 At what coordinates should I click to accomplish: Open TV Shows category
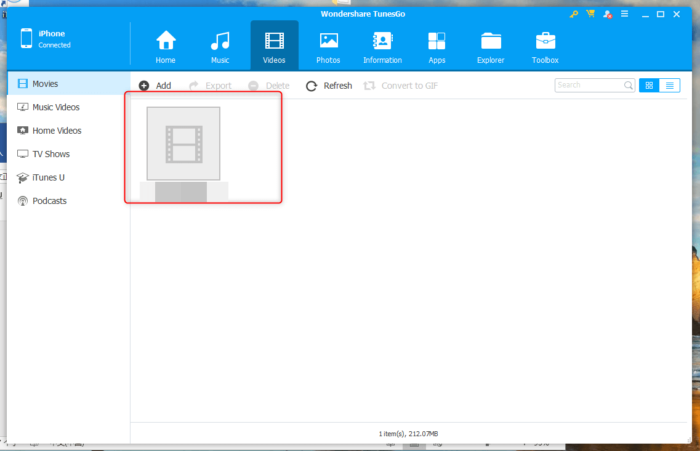tap(51, 154)
